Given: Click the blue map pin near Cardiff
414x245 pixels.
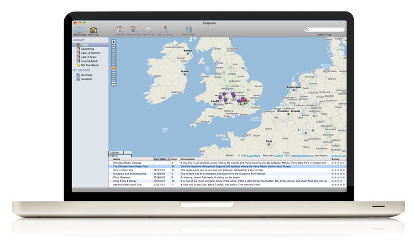Looking at the screenshot, I should pos(220,98).
